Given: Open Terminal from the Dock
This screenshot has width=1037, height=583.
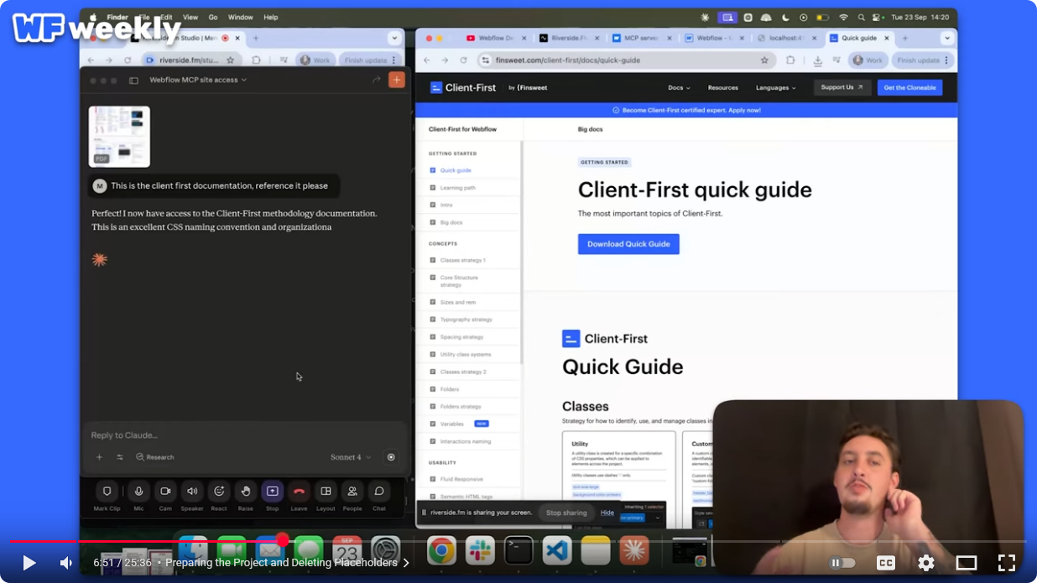Looking at the screenshot, I should click(x=518, y=550).
